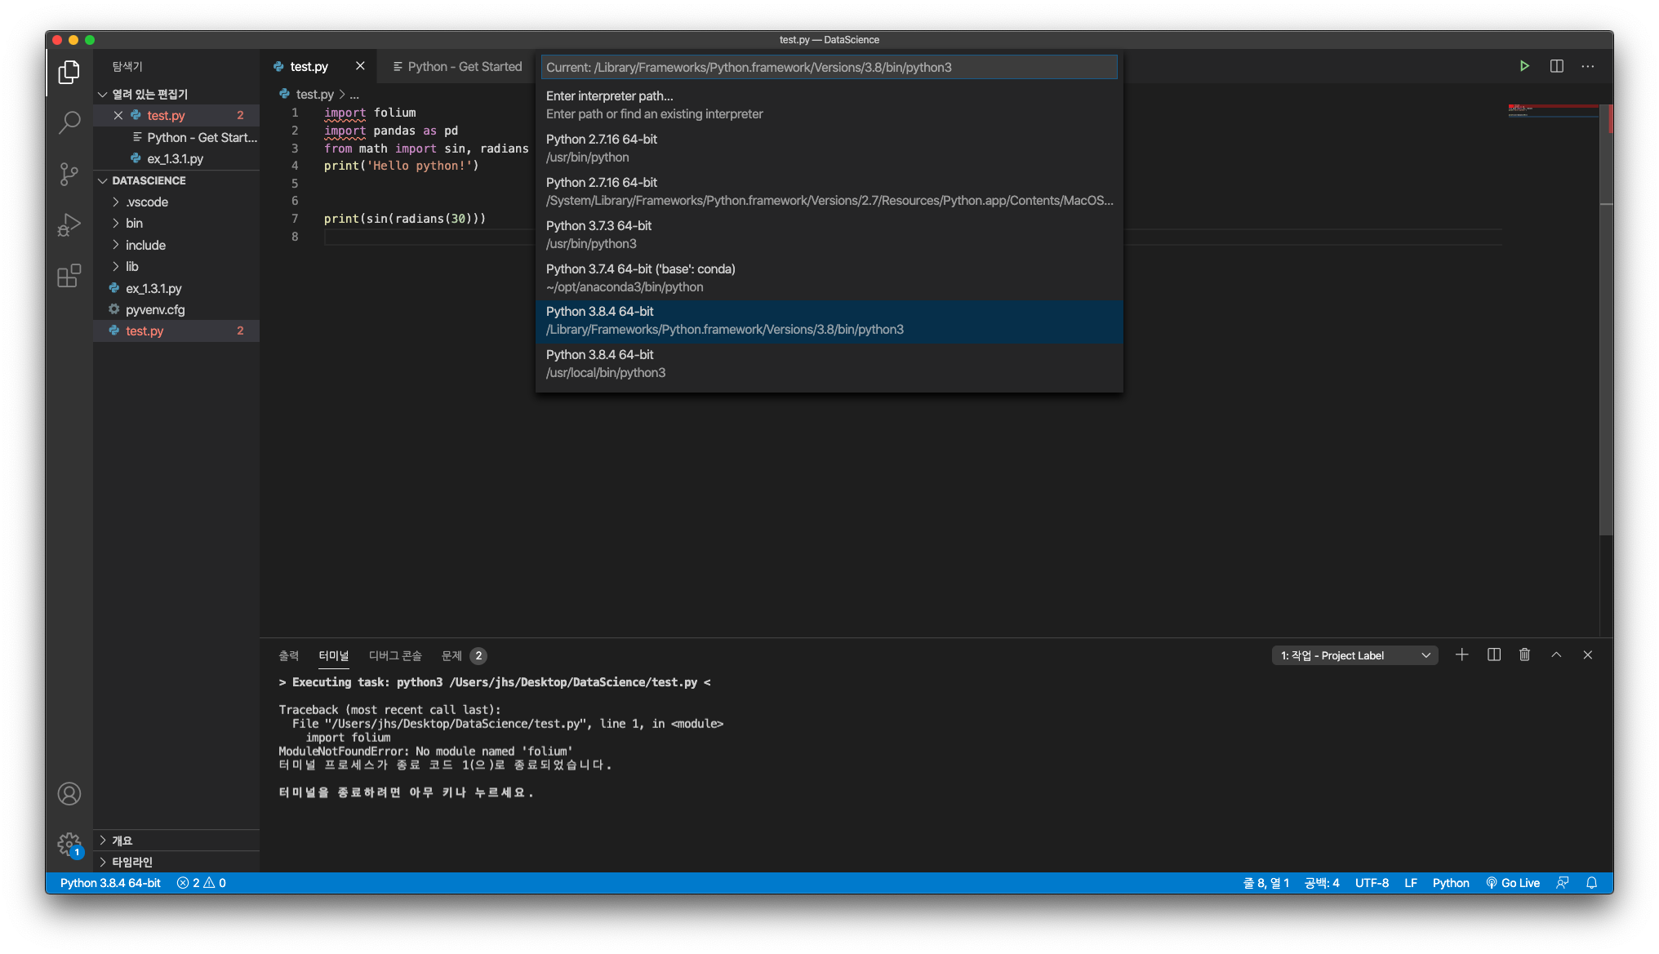The width and height of the screenshot is (1659, 954).
Task: Select Python 2.7.16 at /usr/bin/python
Action: pyautogui.click(x=829, y=149)
